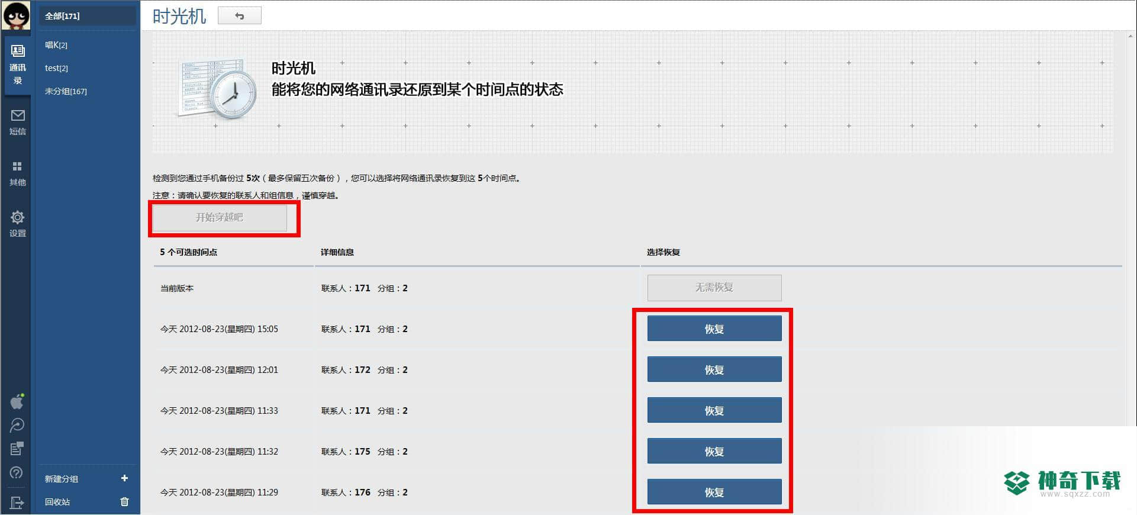The height and width of the screenshot is (515, 1137).
Task: Click the 新建分组 label
Action: click(62, 479)
